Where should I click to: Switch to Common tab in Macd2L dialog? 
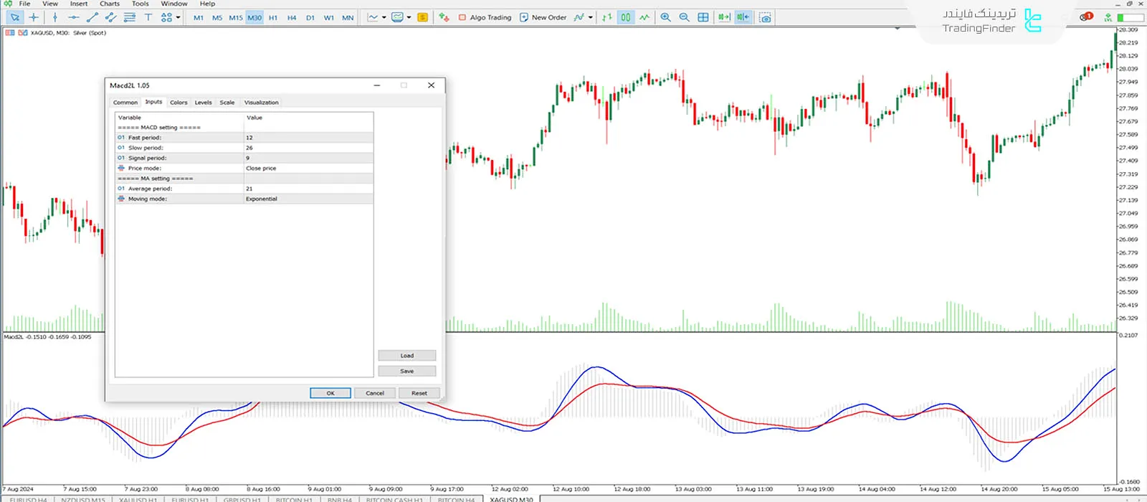click(125, 103)
